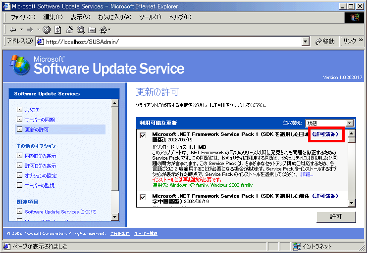Screen dimensions: 367x253
Task: Open the Search icon in toolbar
Action: click(x=81, y=30)
